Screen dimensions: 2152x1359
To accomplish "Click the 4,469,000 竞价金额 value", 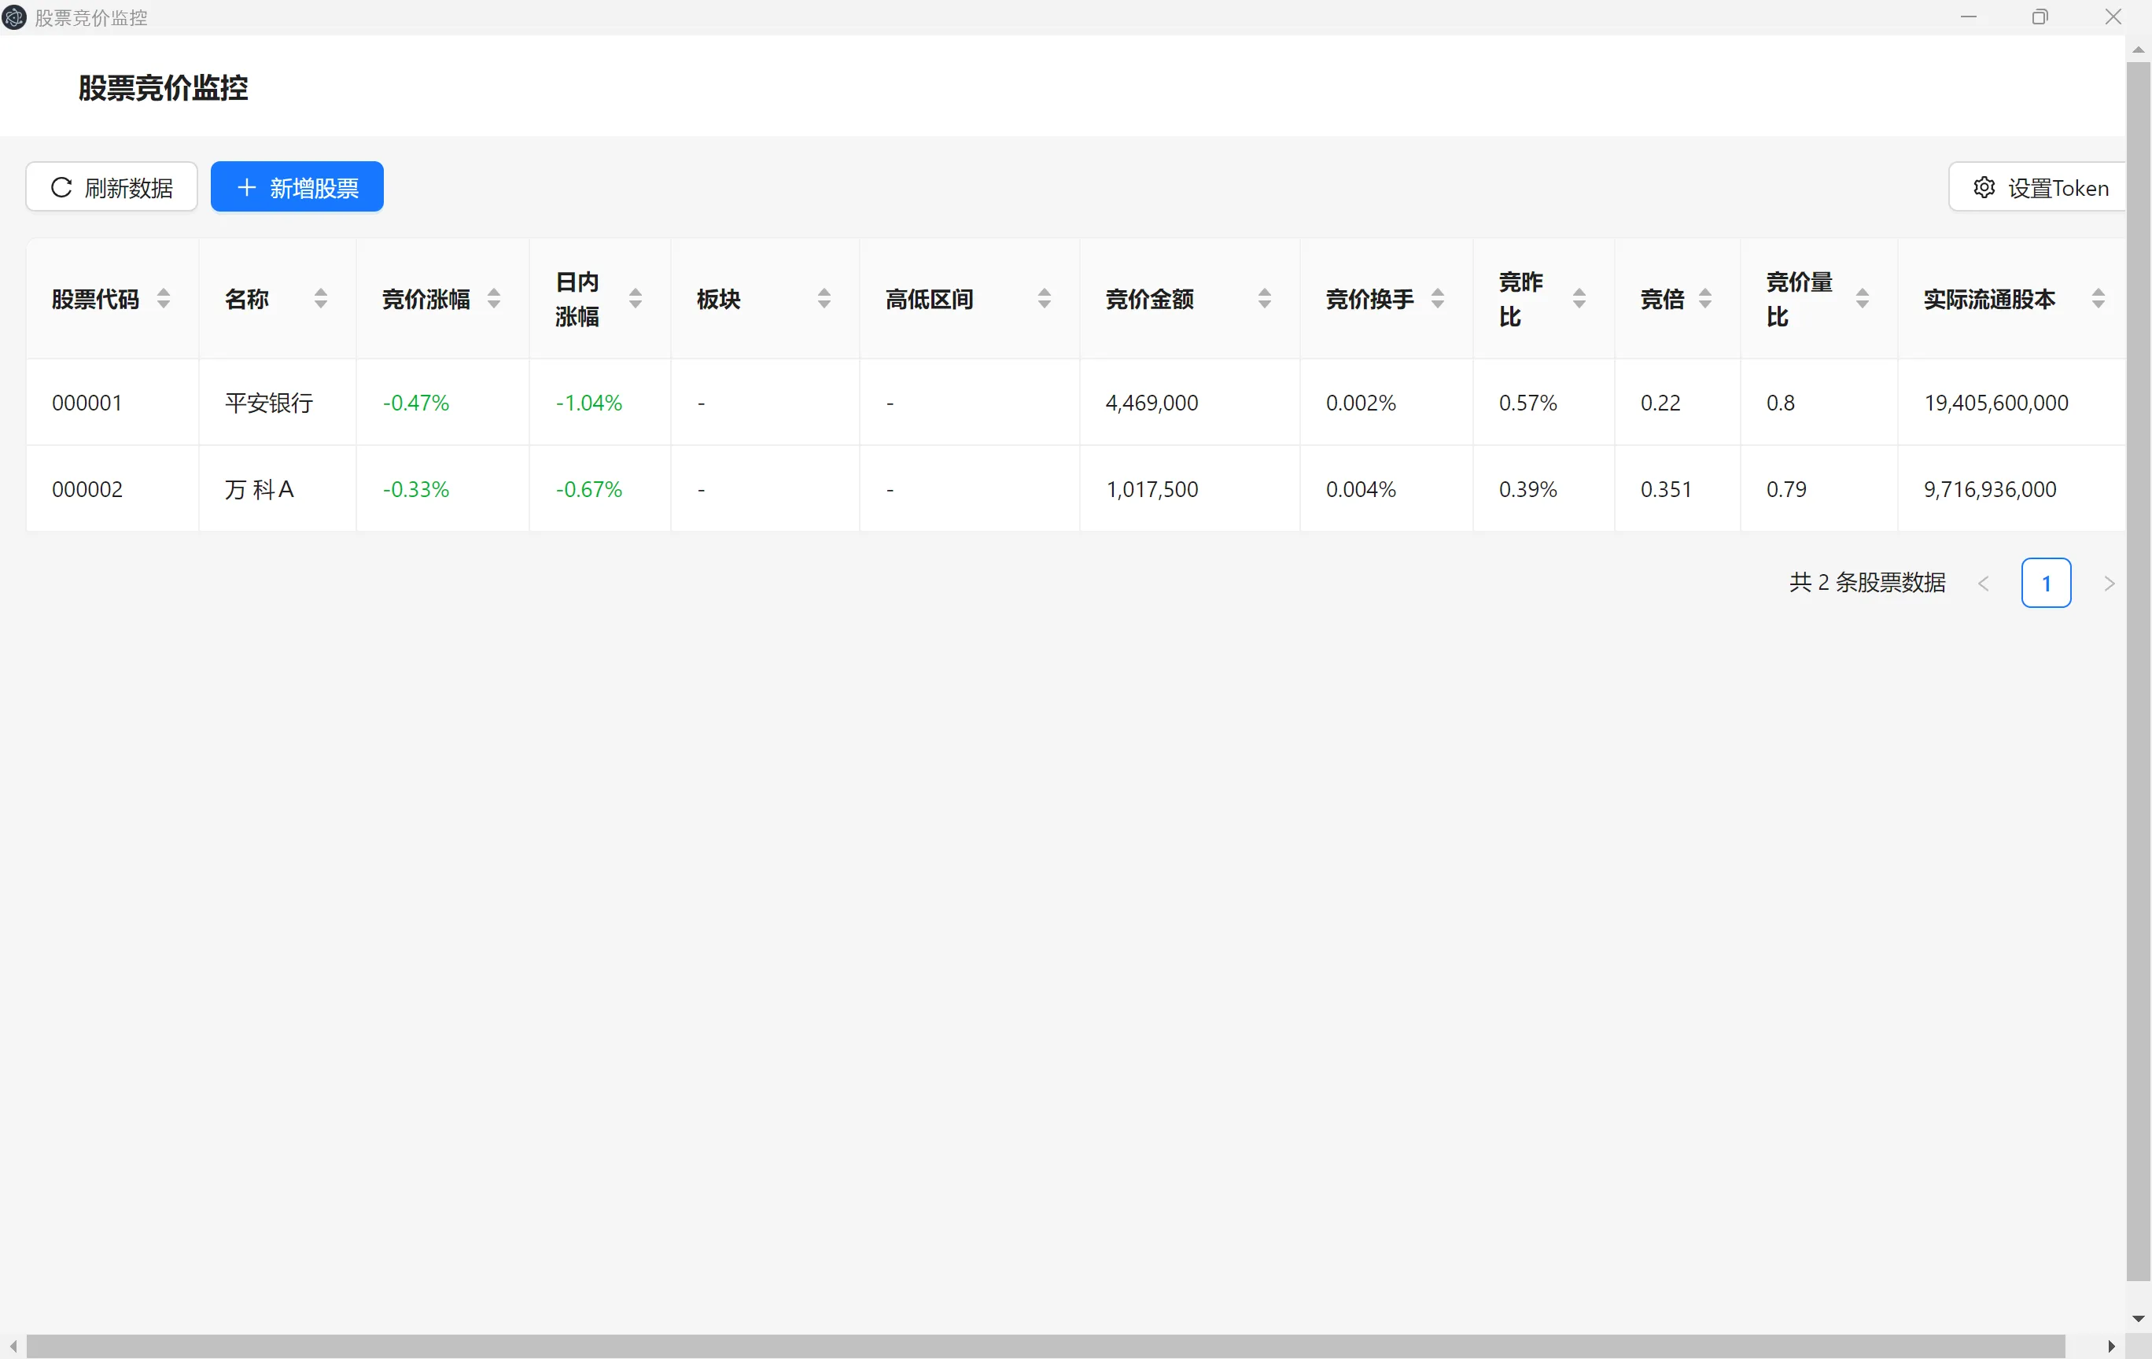I will click(1152, 403).
